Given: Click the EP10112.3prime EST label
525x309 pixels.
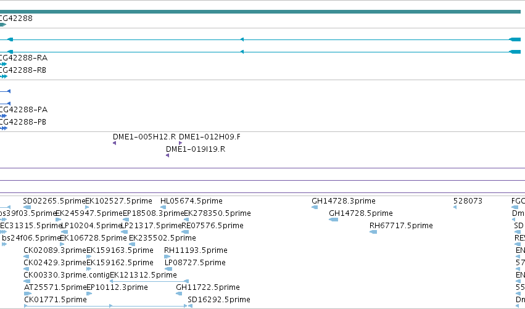Looking at the screenshot, I should 117,287.
